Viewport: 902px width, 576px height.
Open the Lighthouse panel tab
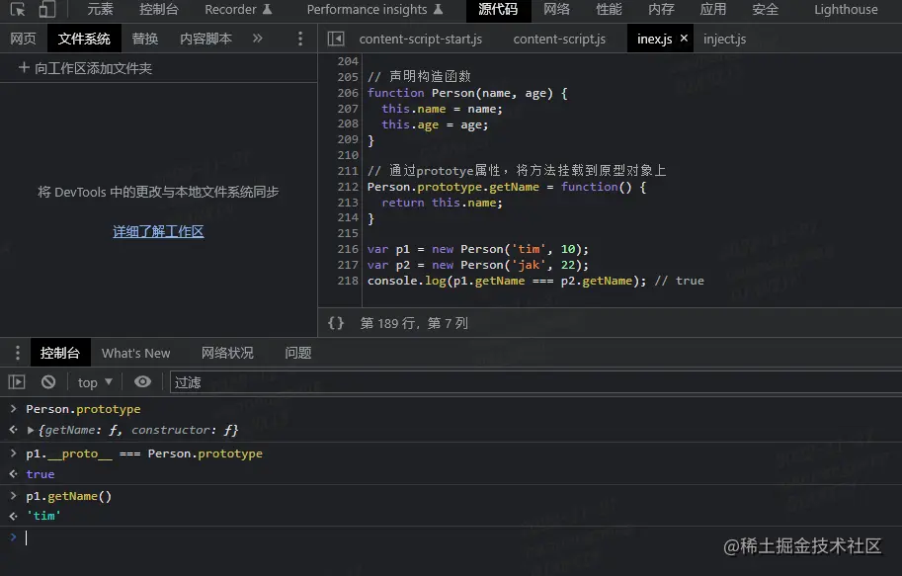[846, 9]
